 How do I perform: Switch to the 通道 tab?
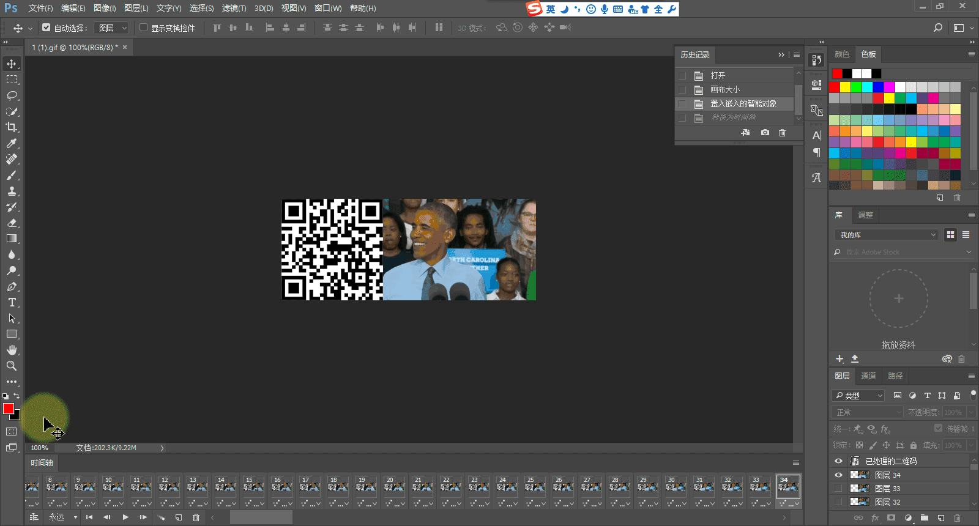(868, 376)
